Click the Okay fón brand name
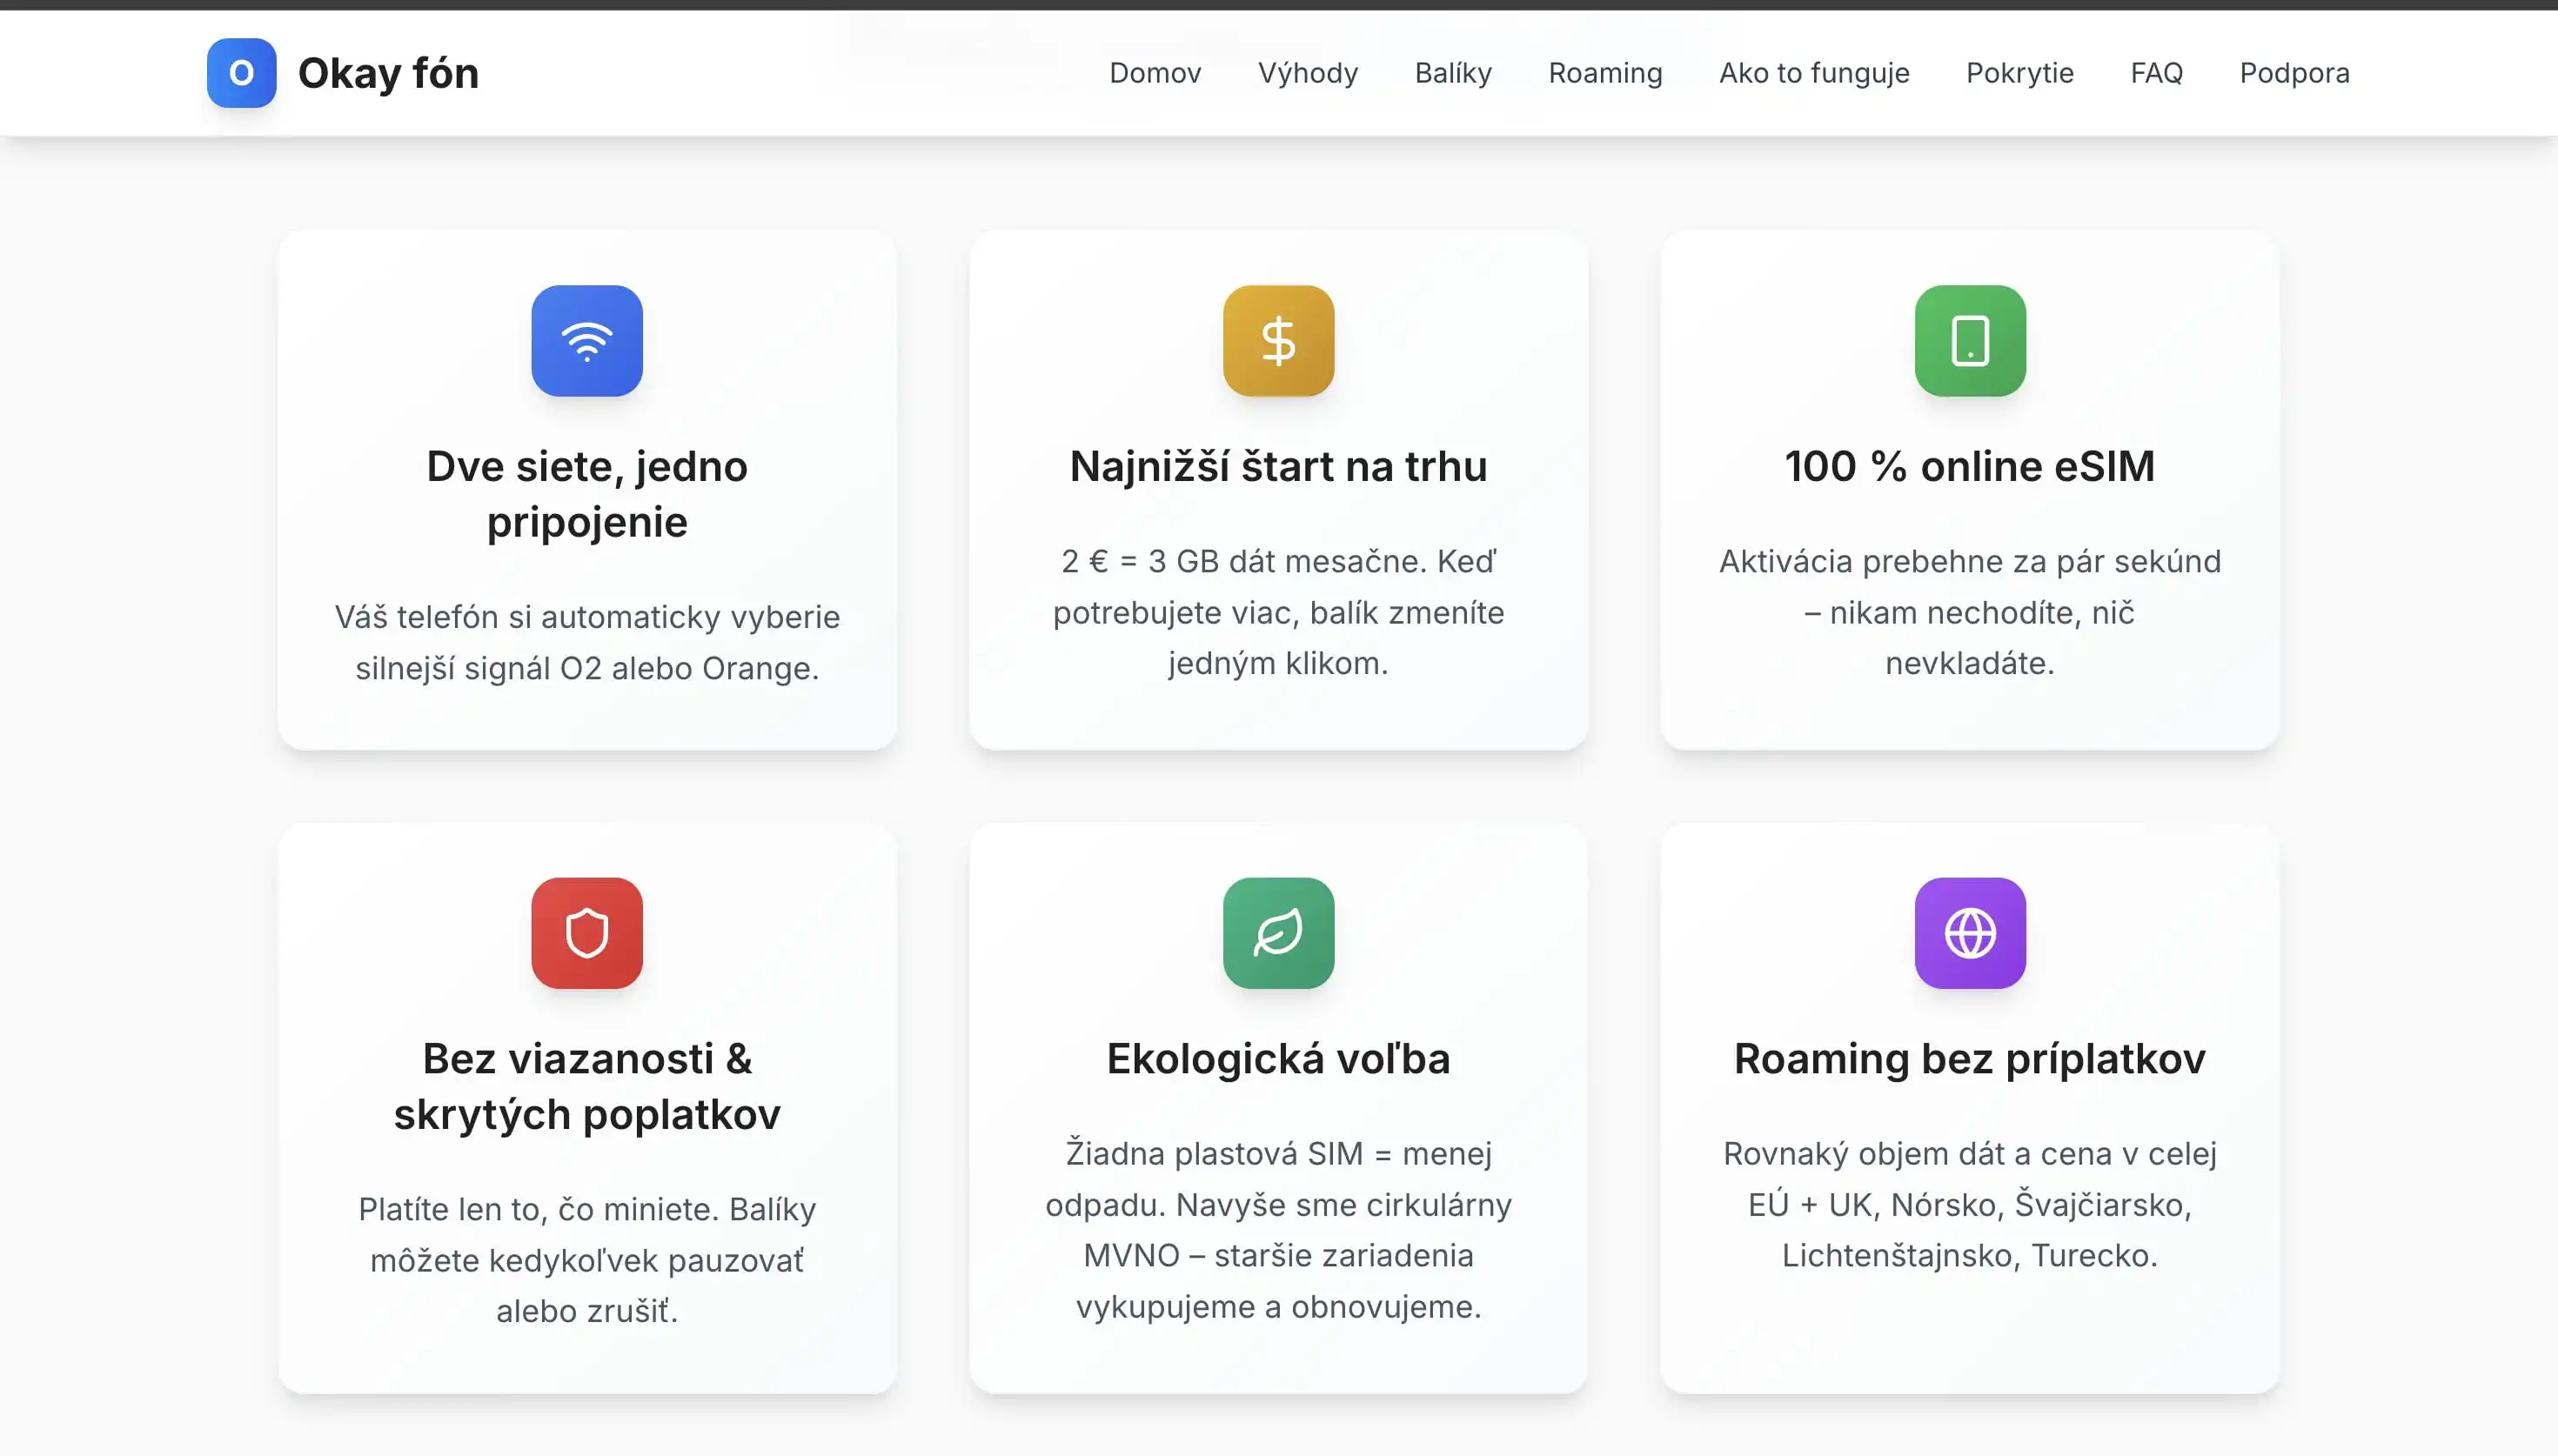Viewport: 2558px width, 1456px height. click(388, 73)
